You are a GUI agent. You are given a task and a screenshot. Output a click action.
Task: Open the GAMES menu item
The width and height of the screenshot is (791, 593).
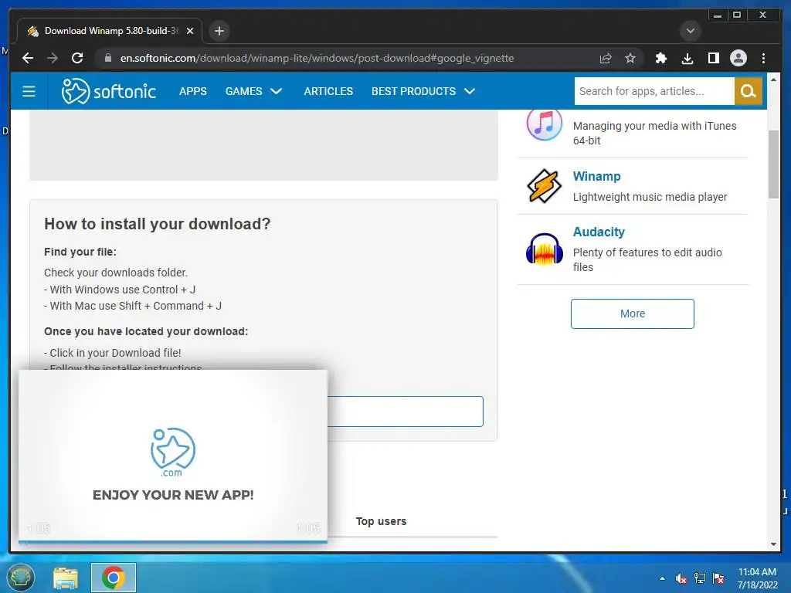click(243, 91)
